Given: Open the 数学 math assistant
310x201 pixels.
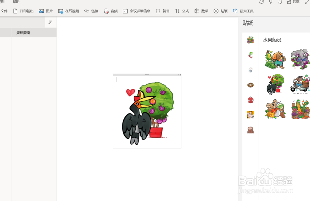Looking at the screenshot, I should (201, 11).
